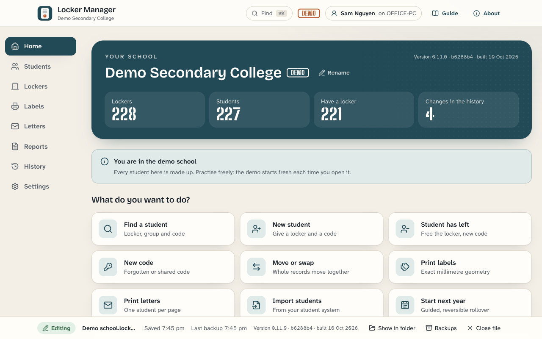
Task: Open Backups from the status bar
Action: [441, 328]
